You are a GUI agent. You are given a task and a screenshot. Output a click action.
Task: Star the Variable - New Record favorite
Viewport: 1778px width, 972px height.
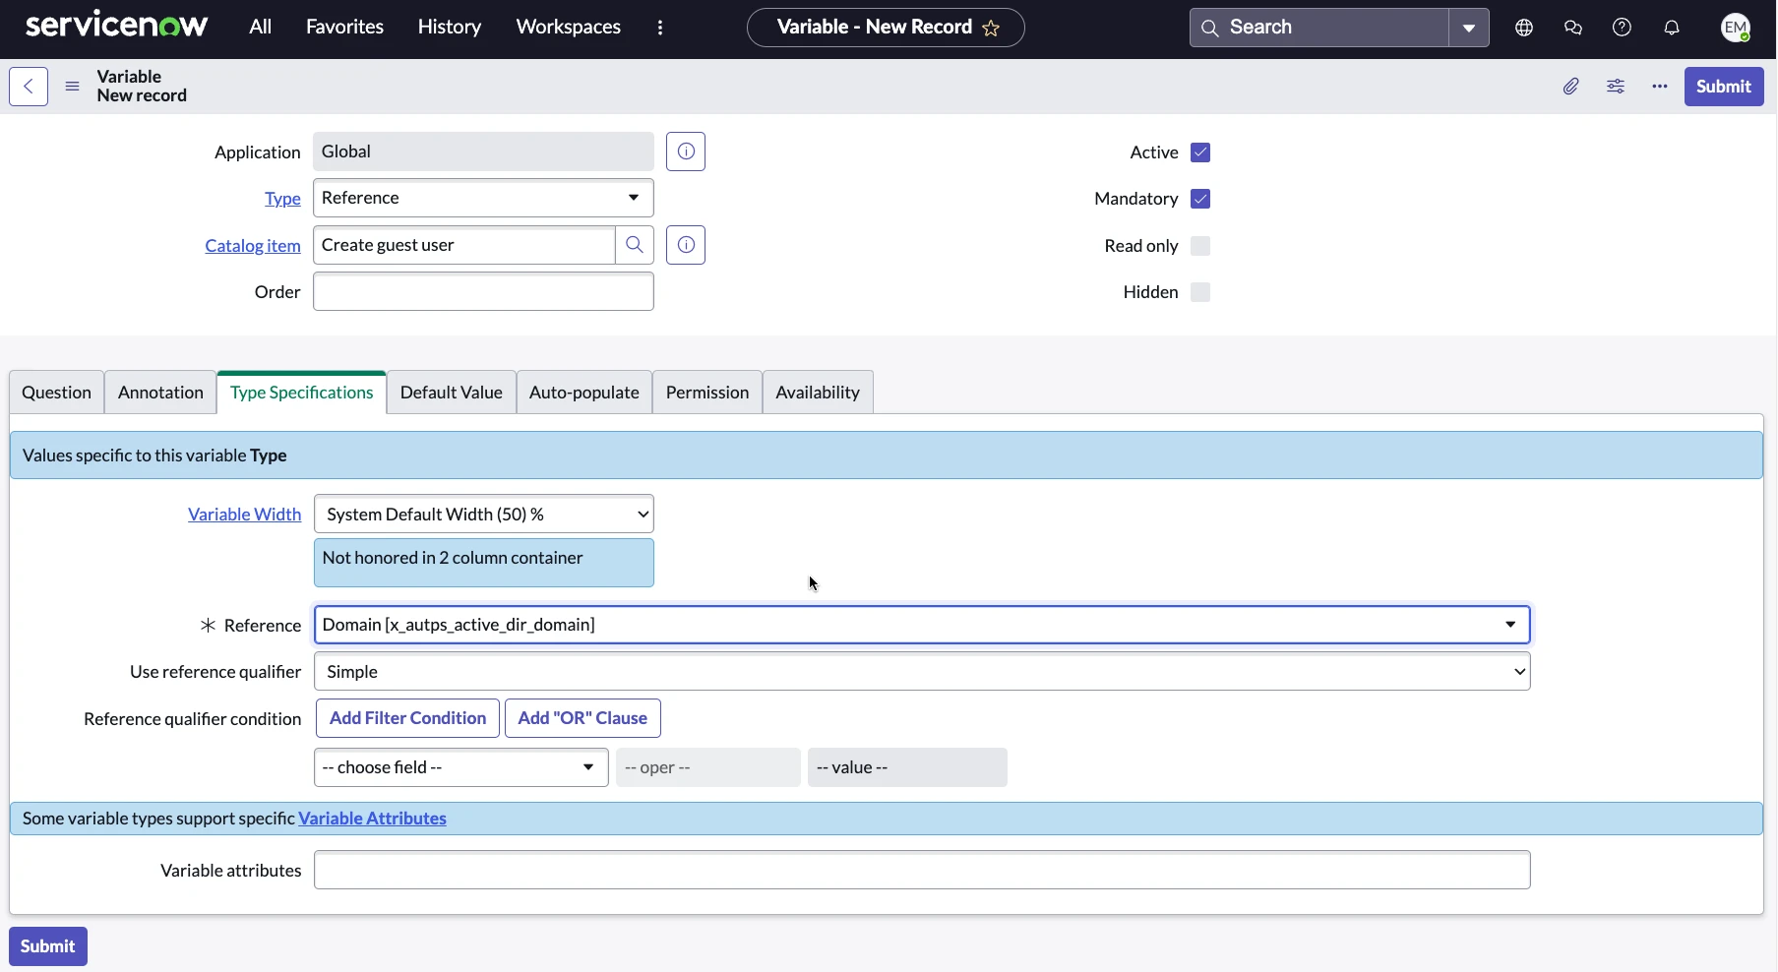click(992, 29)
